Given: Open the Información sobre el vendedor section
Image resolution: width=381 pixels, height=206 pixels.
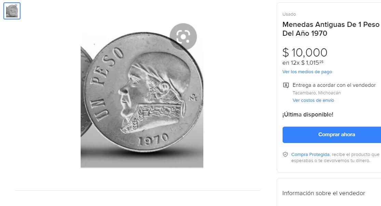Looking at the screenshot, I should (324, 193).
